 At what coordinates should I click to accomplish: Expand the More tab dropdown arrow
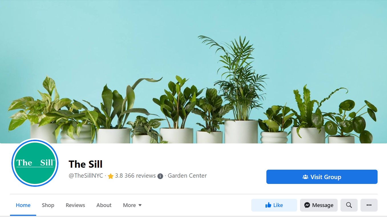click(140, 205)
